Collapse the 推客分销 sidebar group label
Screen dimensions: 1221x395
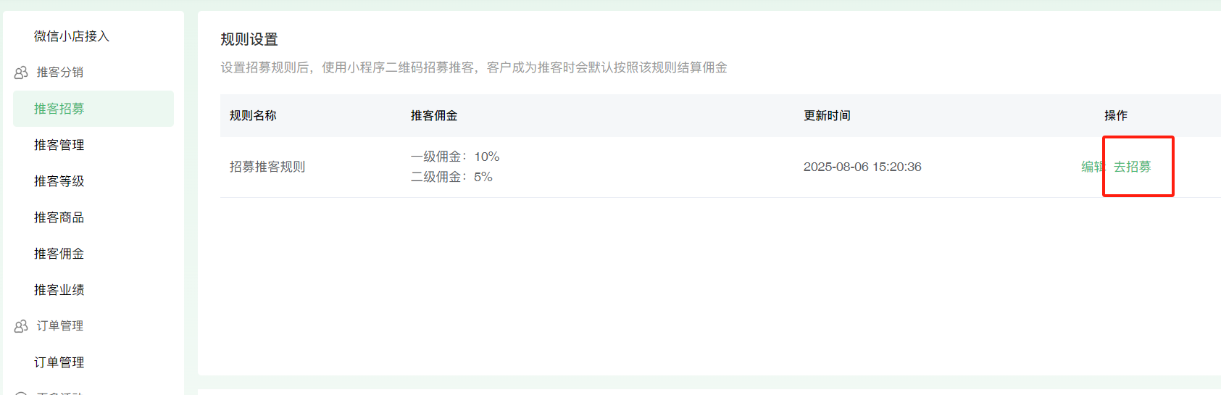click(60, 72)
